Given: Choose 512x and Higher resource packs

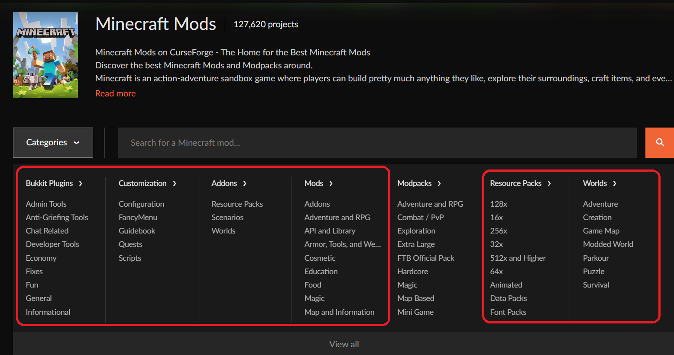Looking at the screenshot, I should tap(518, 258).
